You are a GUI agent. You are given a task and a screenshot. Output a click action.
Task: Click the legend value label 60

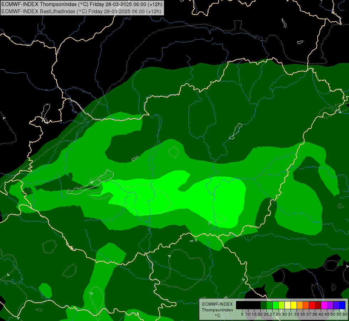[345, 314]
